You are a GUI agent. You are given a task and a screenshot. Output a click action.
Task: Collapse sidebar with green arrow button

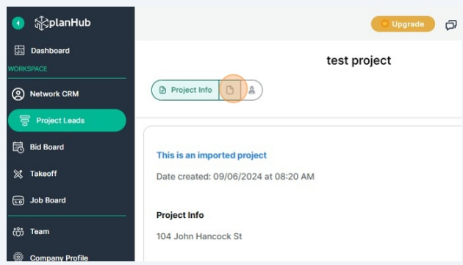point(18,23)
